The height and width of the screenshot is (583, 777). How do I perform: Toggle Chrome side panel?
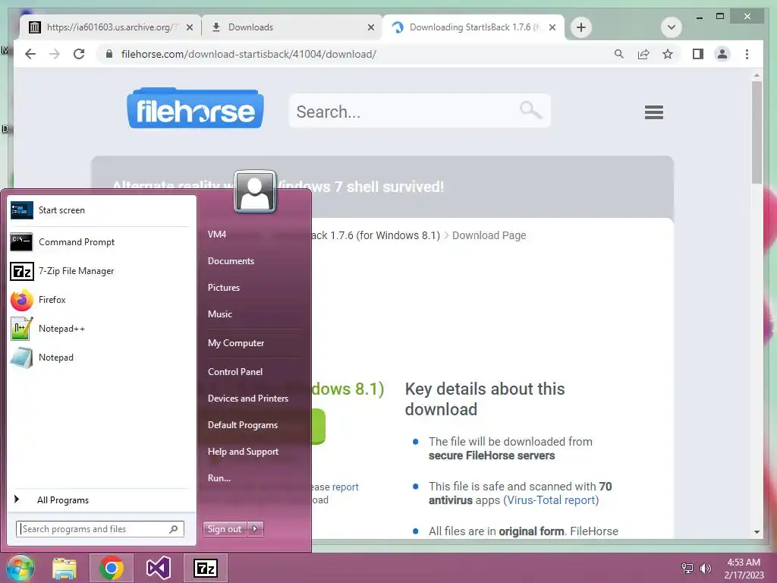coord(698,54)
